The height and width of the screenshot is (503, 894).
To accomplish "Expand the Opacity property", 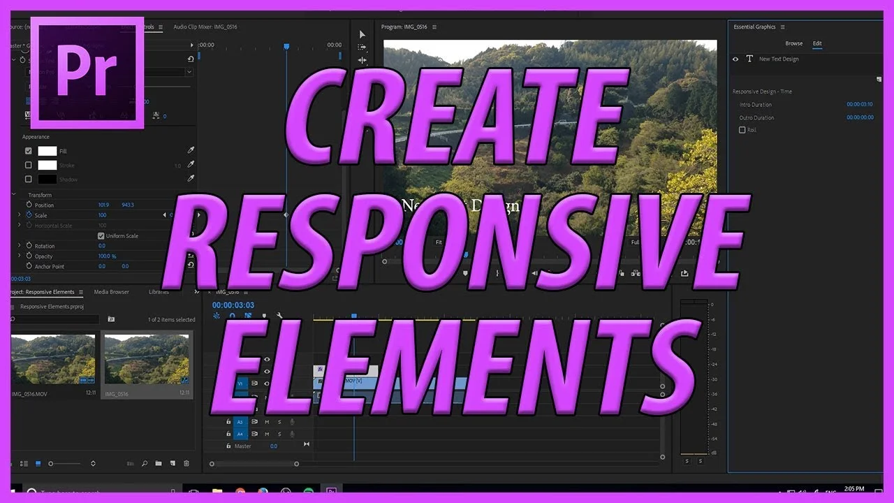I will tap(20, 256).
